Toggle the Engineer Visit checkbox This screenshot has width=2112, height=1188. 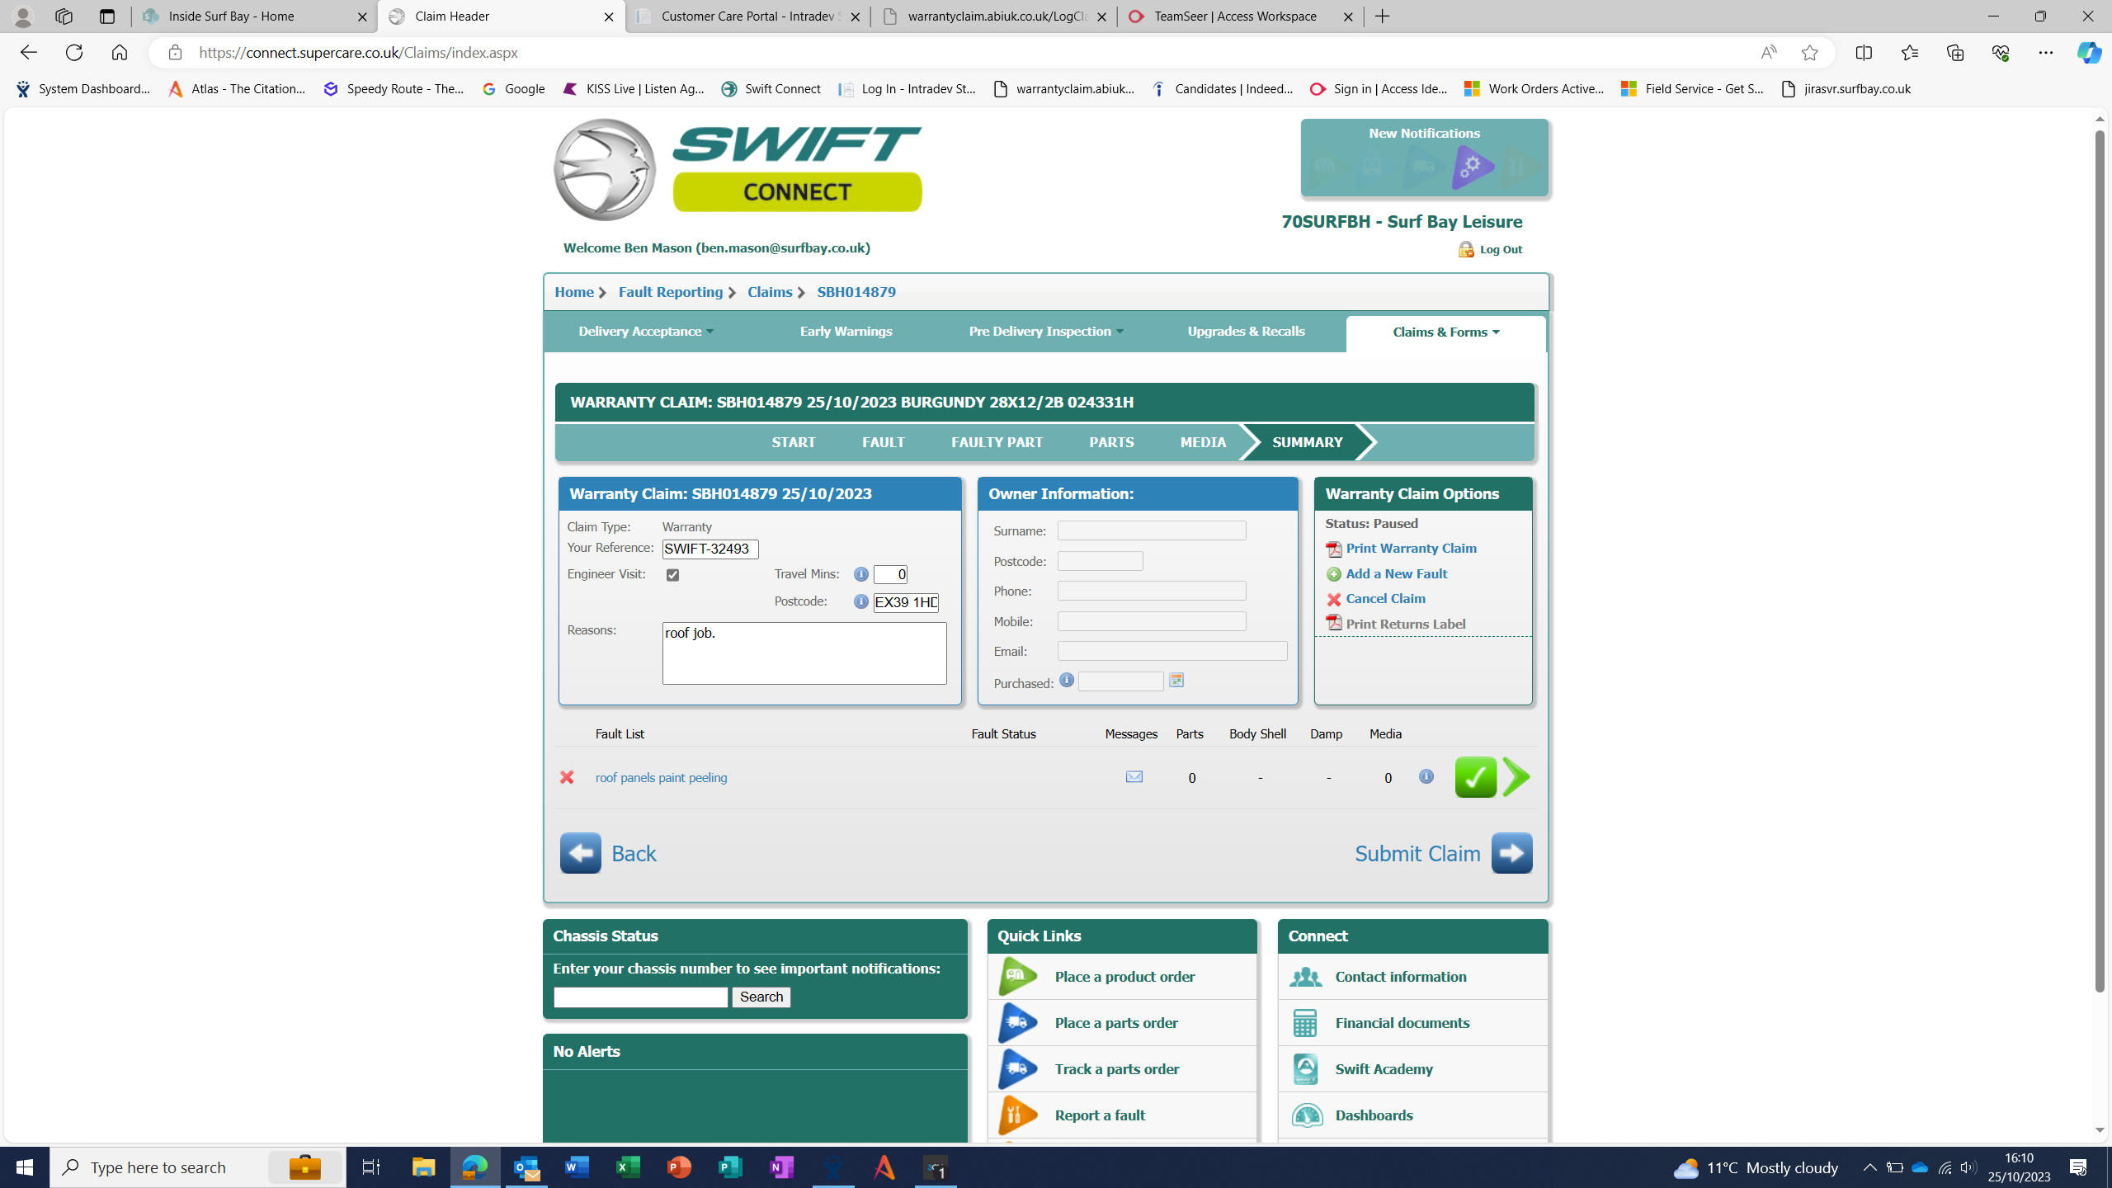673,575
